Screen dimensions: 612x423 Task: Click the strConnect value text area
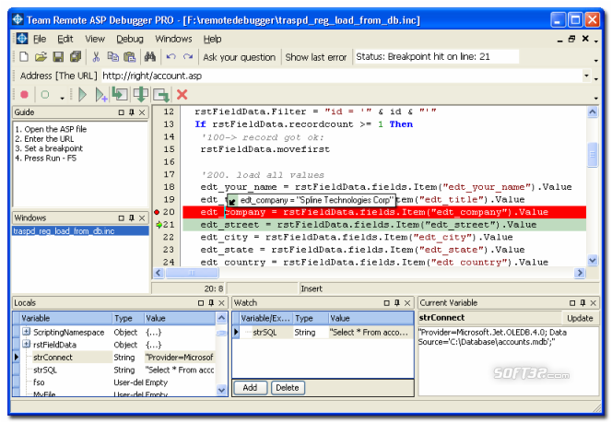[x=508, y=361]
